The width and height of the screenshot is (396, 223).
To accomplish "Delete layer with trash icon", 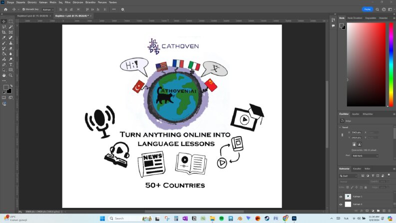I will 389,210.
